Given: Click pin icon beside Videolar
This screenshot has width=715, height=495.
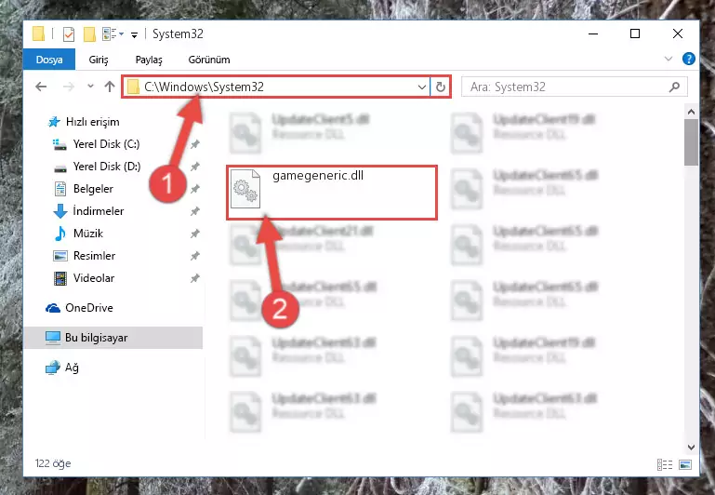Looking at the screenshot, I should 195,278.
